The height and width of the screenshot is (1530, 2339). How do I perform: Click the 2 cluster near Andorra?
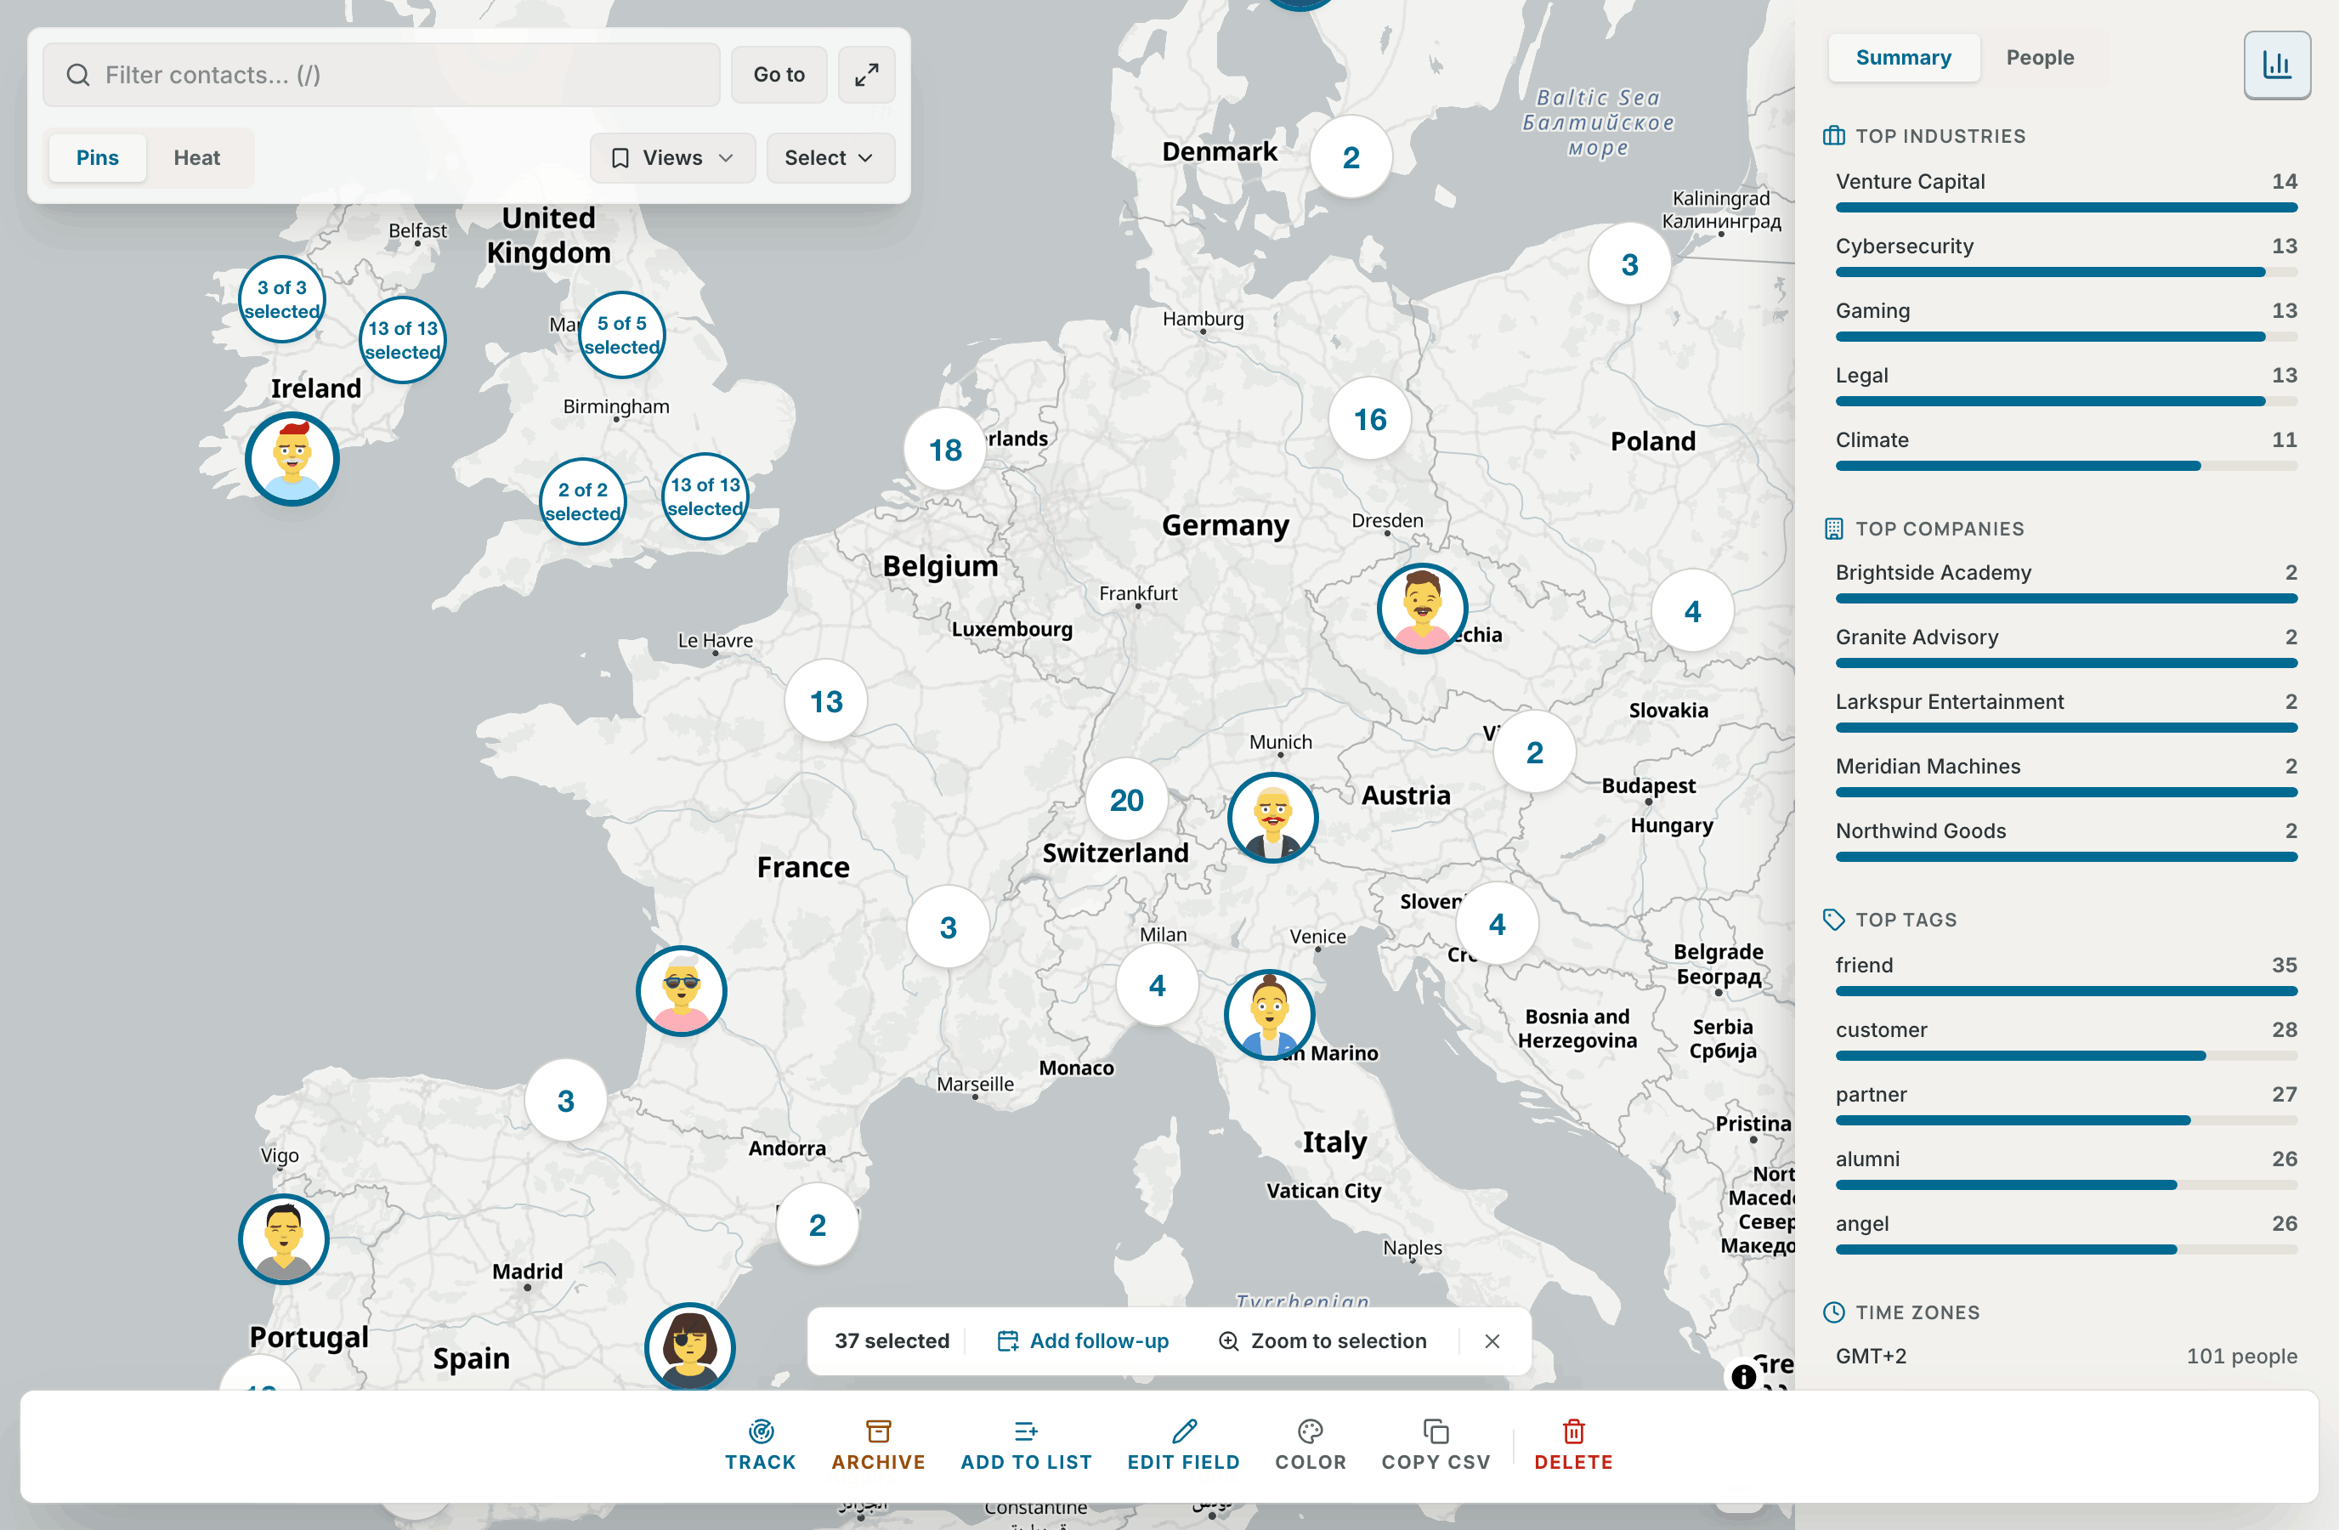[x=817, y=1226]
